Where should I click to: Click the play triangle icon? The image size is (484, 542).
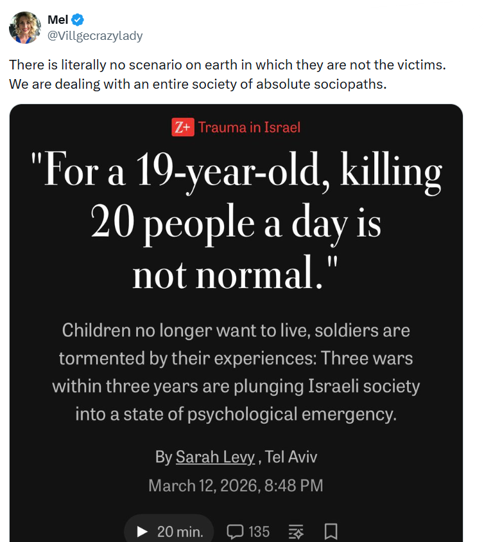(142, 532)
